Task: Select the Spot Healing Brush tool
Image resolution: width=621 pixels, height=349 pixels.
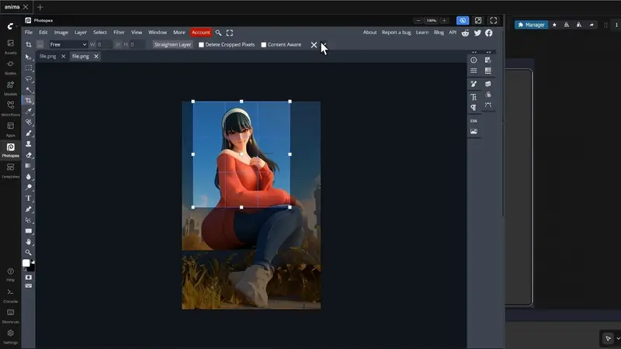Action: [x=29, y=122]
